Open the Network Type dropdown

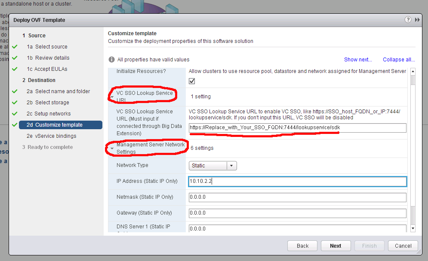tap(213, 166)
